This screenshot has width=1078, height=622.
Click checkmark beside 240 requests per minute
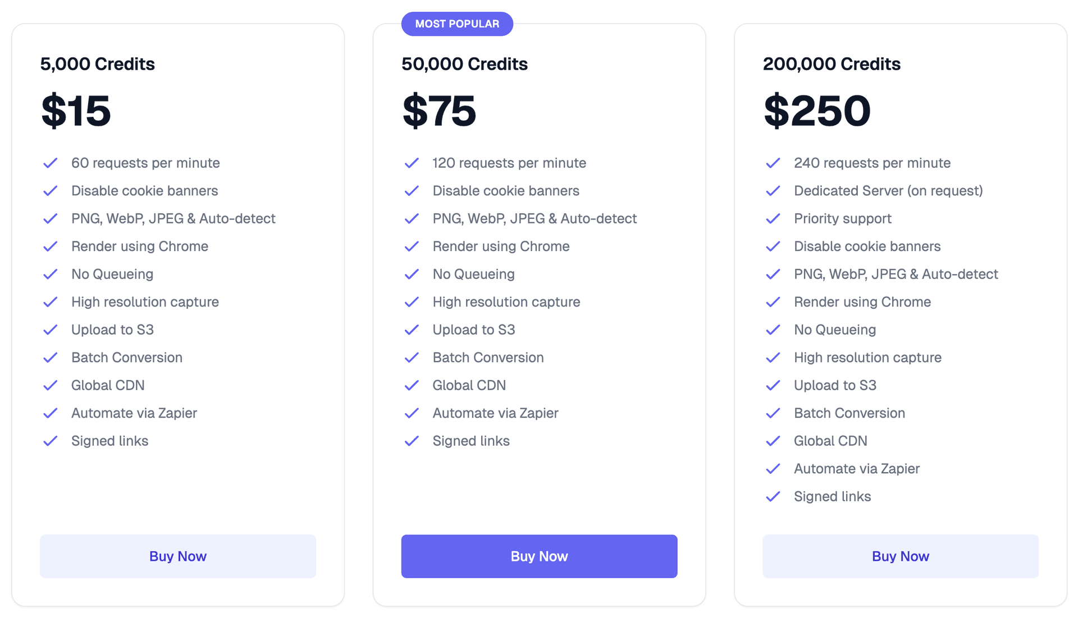click(773, 163)
